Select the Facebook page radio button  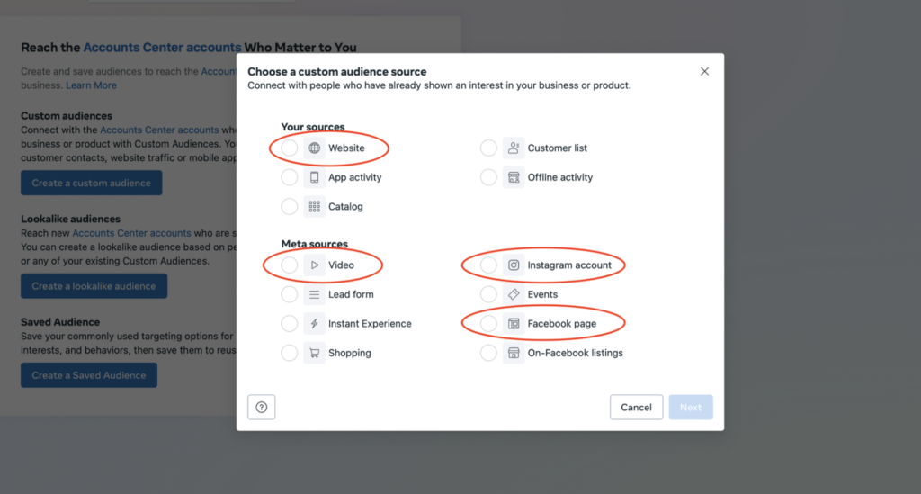pyautogui.click(x=488, y=324)
